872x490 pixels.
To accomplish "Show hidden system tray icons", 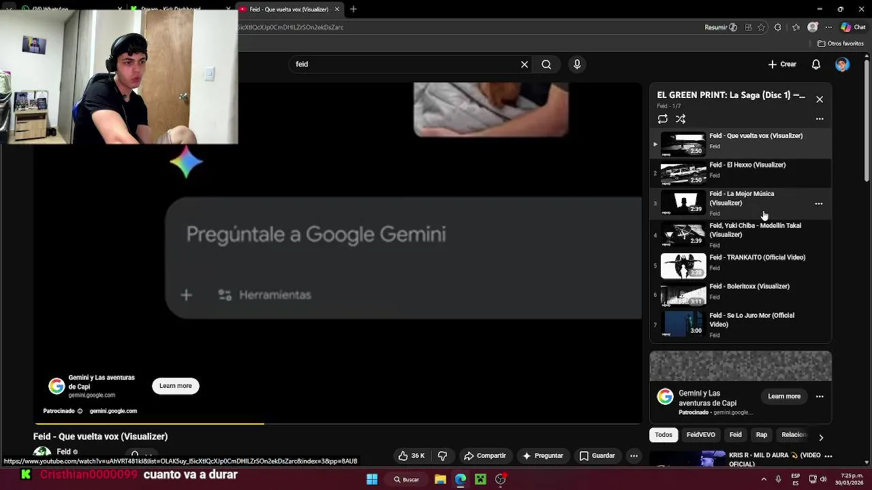I will [764, 479].
